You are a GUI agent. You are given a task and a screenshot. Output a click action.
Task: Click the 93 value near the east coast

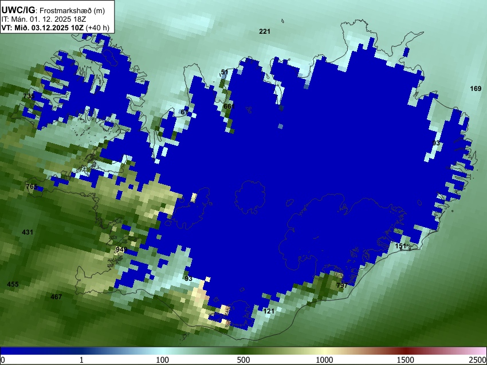436,143
